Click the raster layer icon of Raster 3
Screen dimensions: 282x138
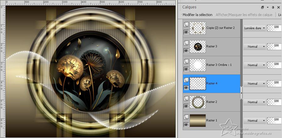point(186,43)
